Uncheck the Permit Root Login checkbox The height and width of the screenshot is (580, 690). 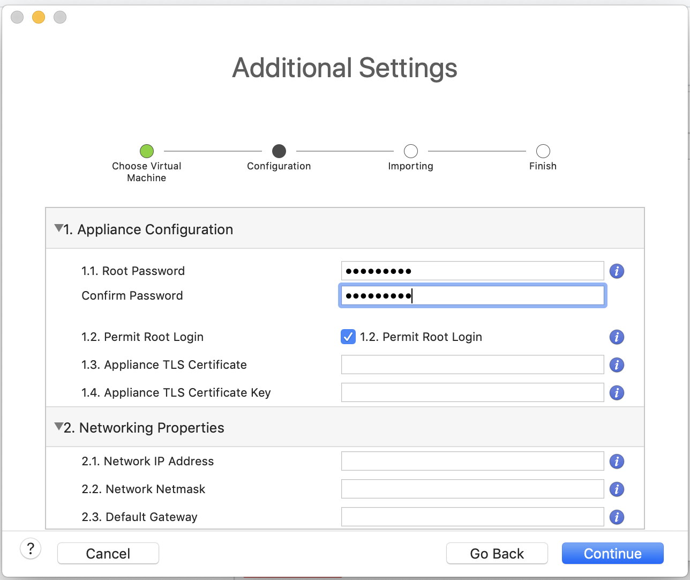click(348, 337)
